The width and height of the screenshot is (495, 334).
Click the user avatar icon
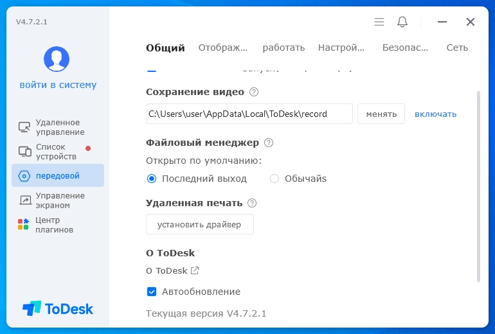57,59
